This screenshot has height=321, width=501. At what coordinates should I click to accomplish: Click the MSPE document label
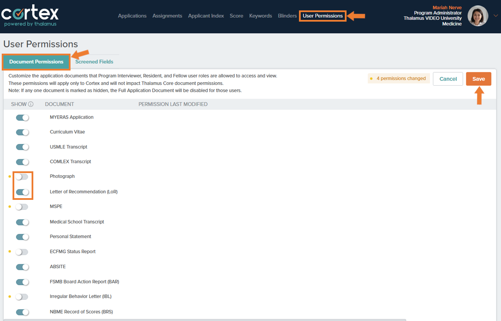point(56,206)
